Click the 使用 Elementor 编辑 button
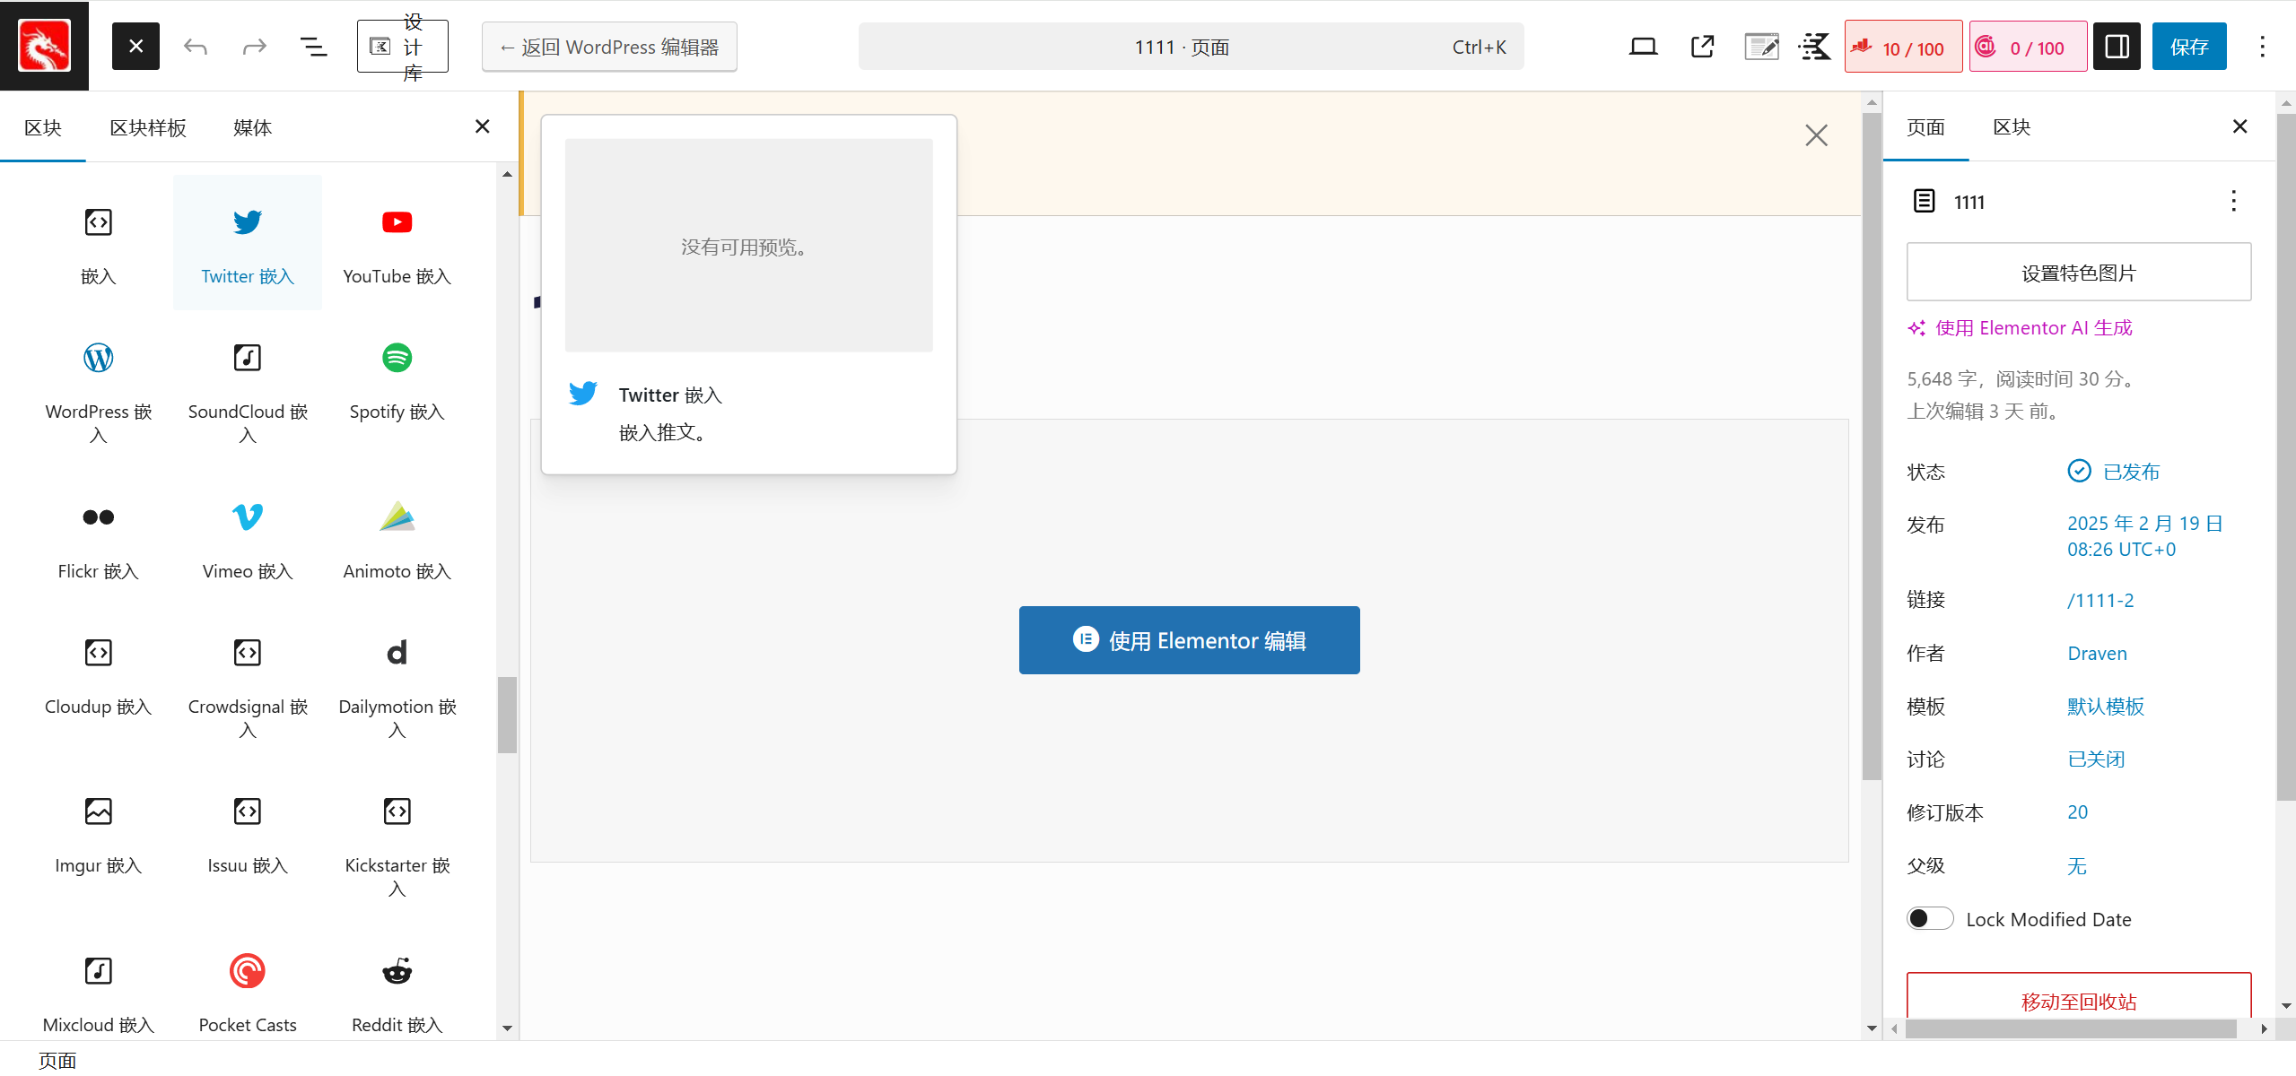Screen dimensions: 2296x1076 (1189, 640)
